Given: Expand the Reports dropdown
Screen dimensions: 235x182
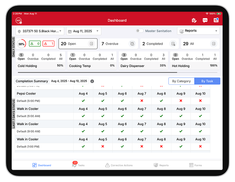Looking at the screenshot, I should click(198, 31).
